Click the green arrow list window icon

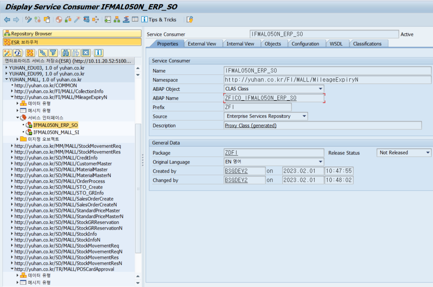click(x=108, y=20)
